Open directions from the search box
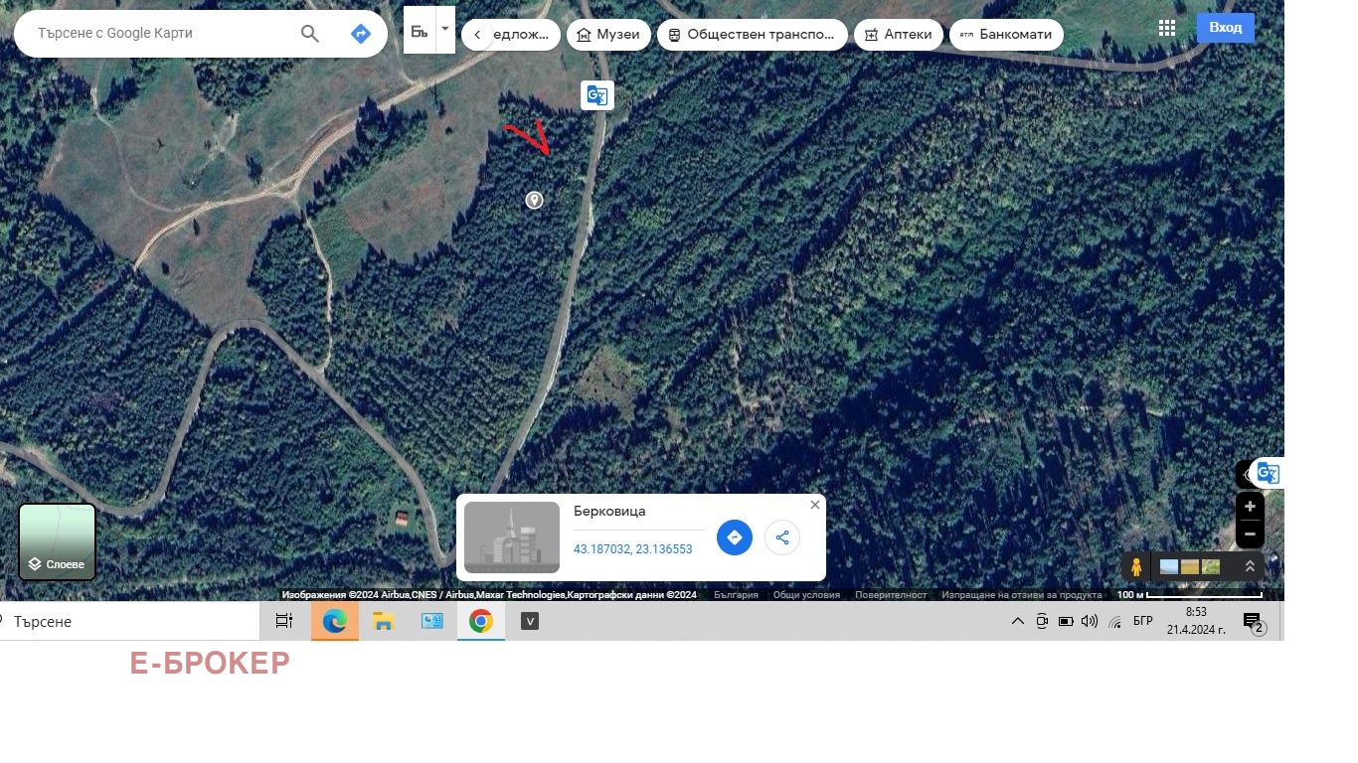1358x763 pixels. [361, 34]
